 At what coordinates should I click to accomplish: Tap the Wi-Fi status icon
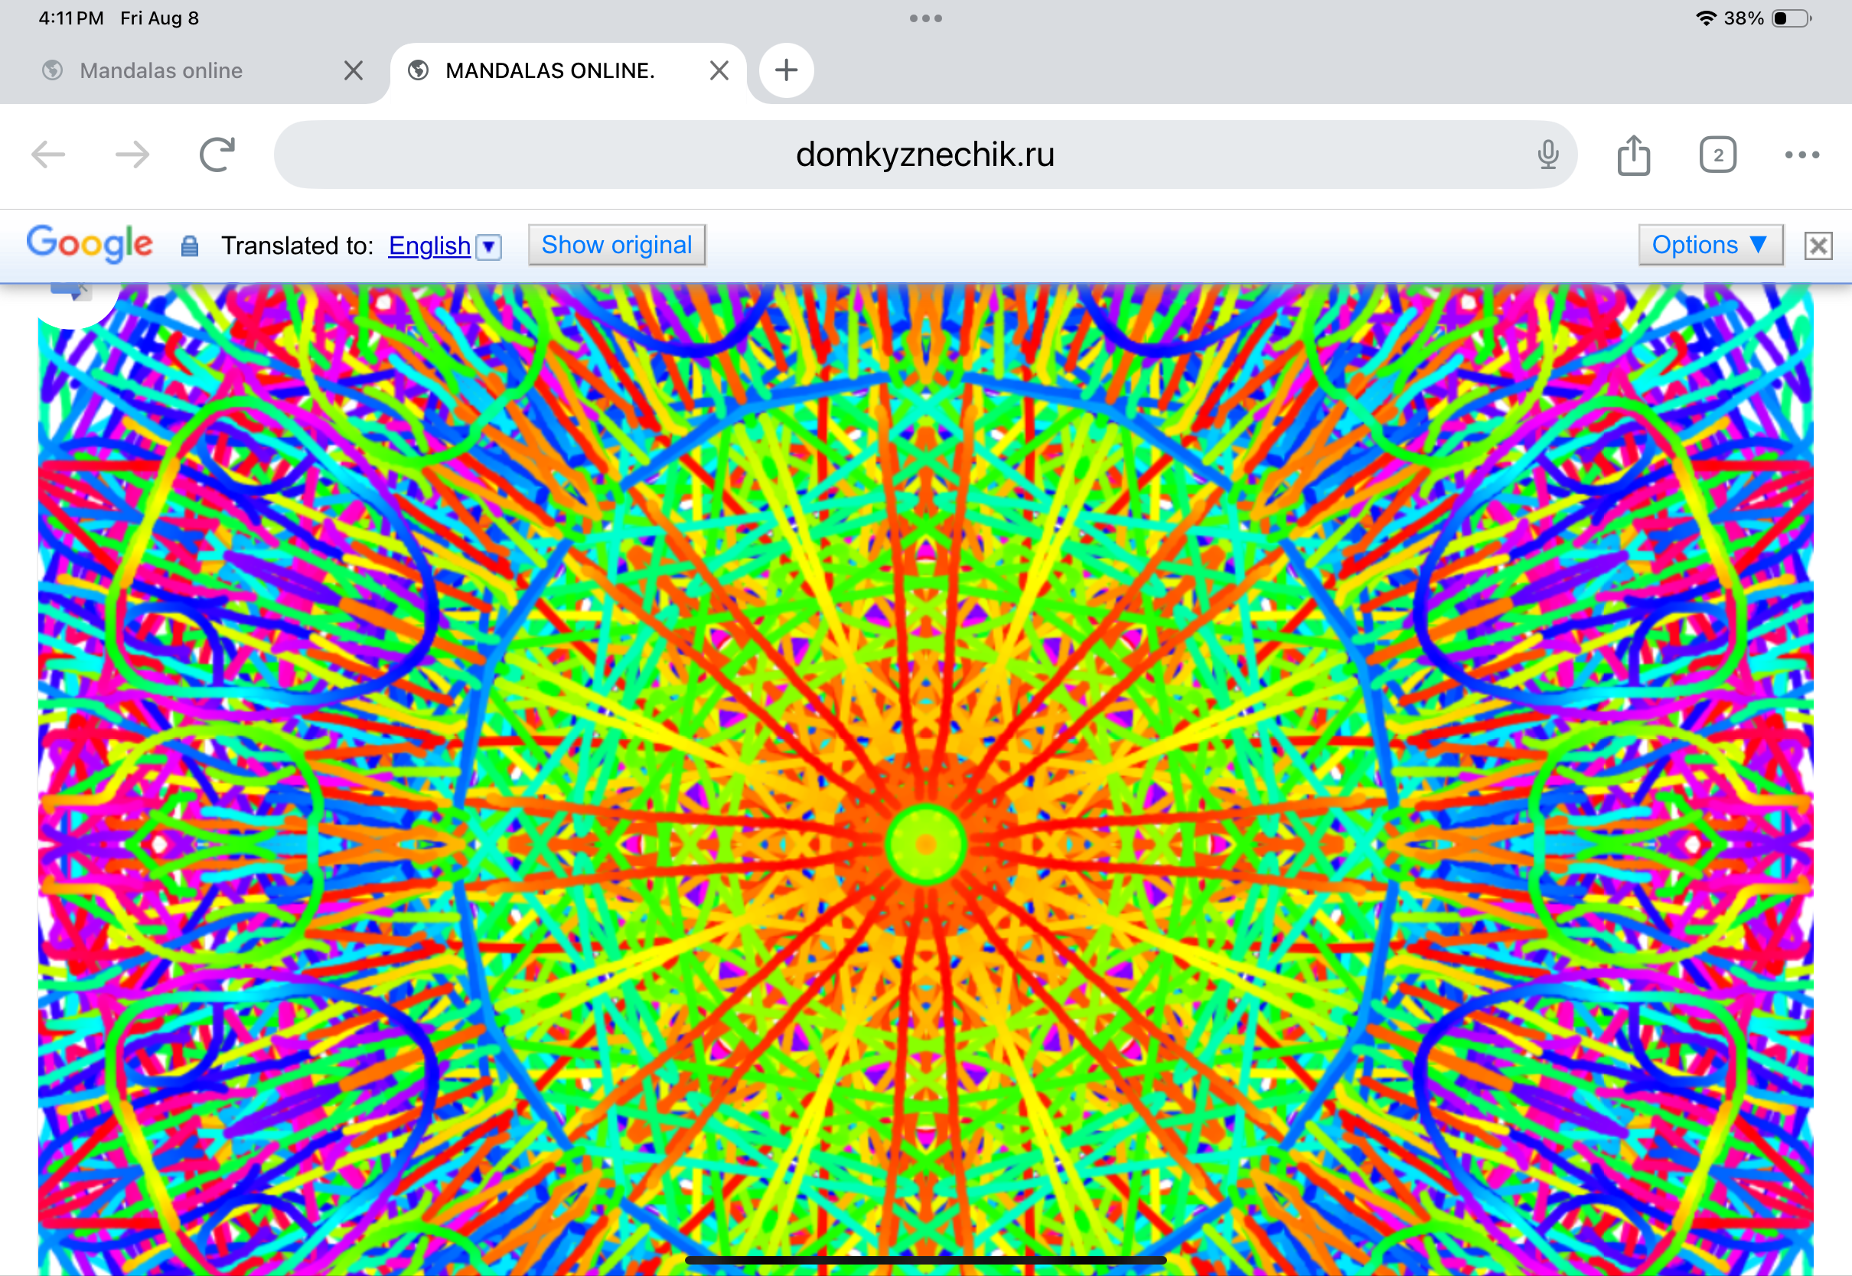[1706, 18]
